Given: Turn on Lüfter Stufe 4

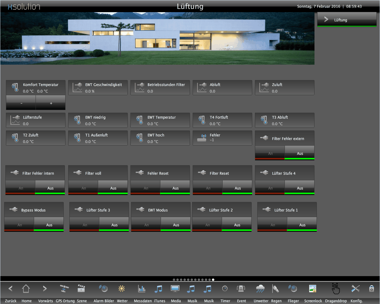Looking at the screenshot, I should tap(270, 188).
